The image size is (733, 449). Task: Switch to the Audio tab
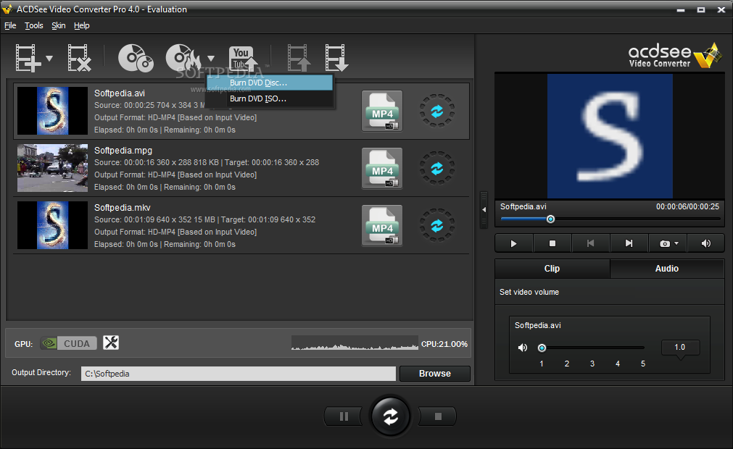(x=667, y=269)
